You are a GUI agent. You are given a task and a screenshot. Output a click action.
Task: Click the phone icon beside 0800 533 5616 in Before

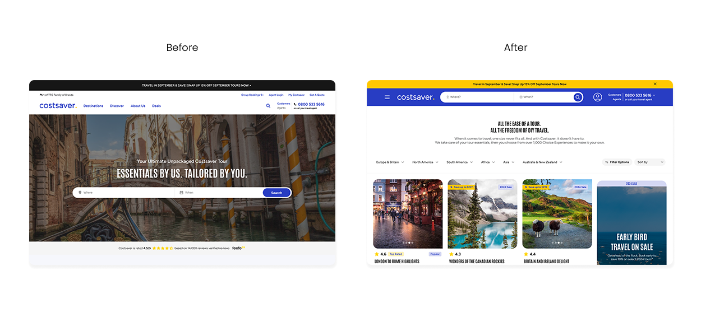coord(295,104)
